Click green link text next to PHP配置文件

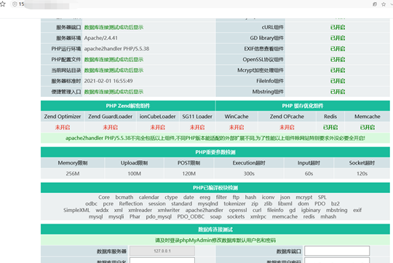114,60
